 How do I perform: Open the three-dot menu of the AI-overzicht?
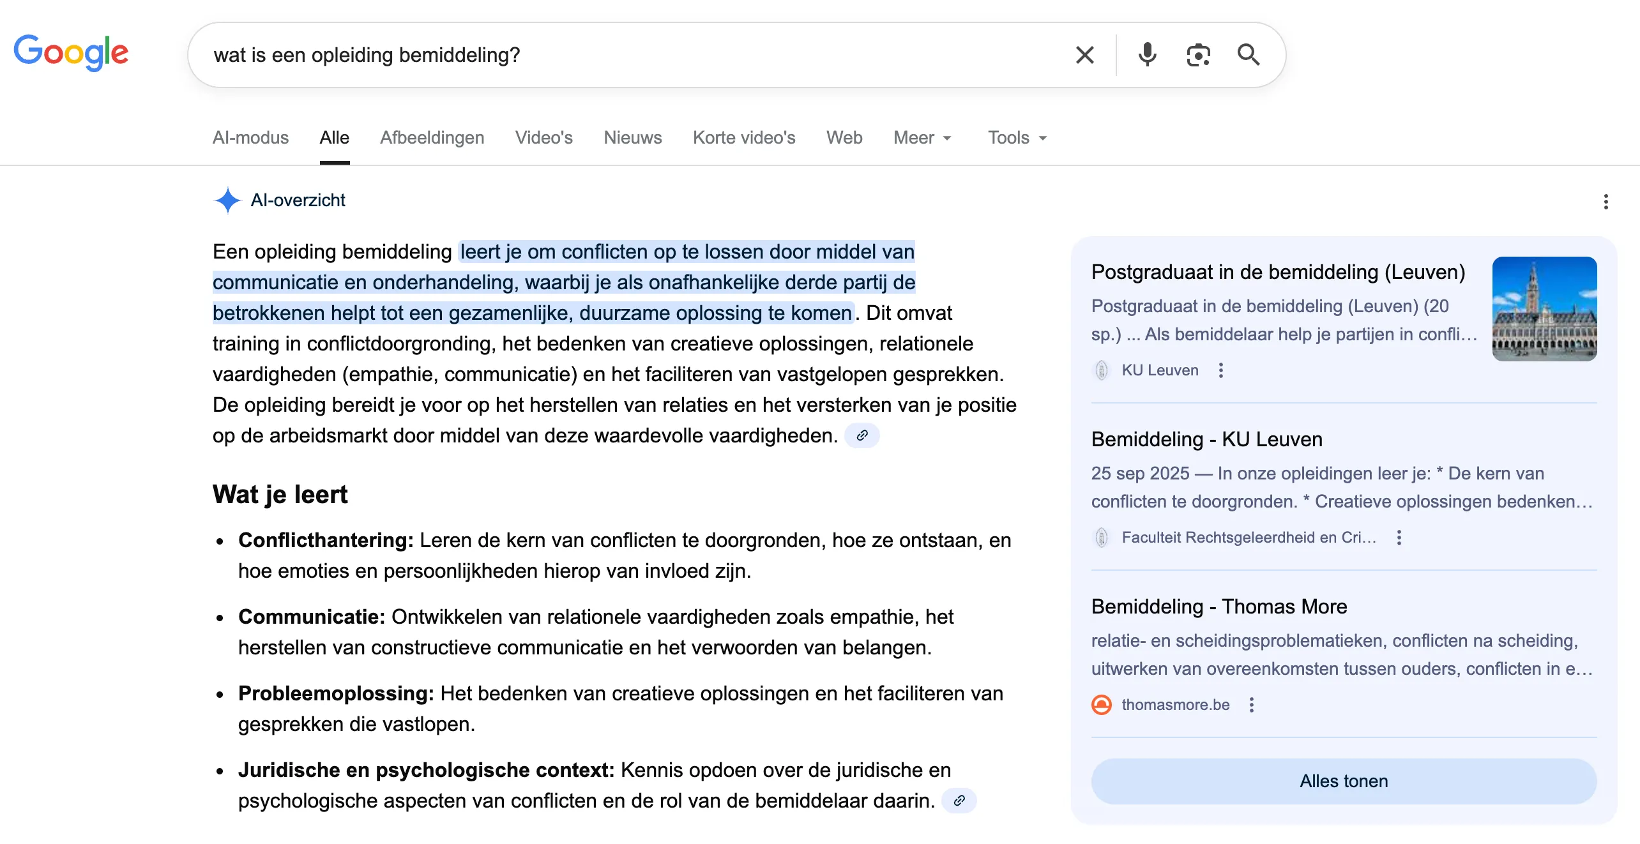[x=1605, y=201]
